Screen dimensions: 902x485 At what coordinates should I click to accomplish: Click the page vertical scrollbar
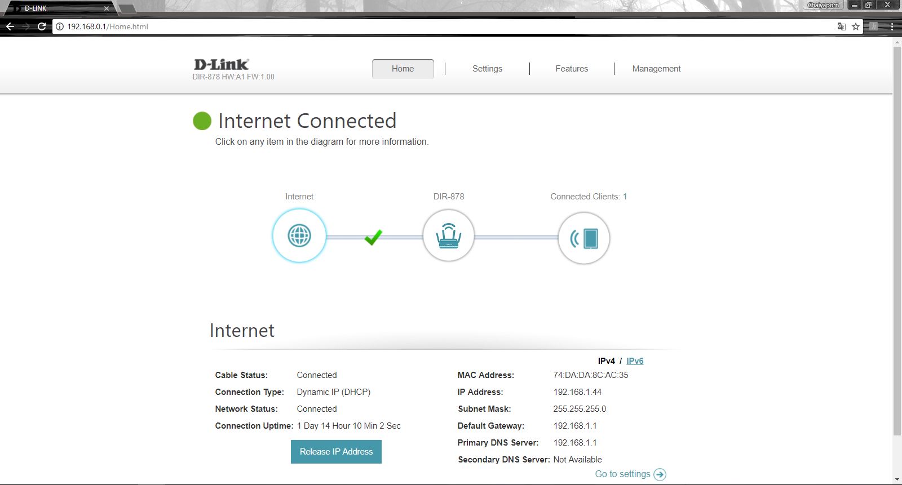click(897, 241)
